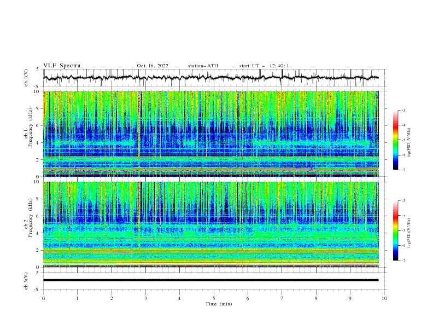Screen dimensions: 433x335
Task: Click the "ch.1(V)" waveform axis label
Action: tap(26, 78)
